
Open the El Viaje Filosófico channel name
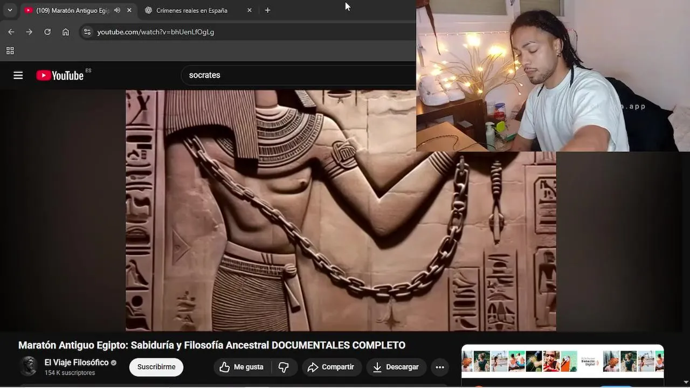click(77, 363)
